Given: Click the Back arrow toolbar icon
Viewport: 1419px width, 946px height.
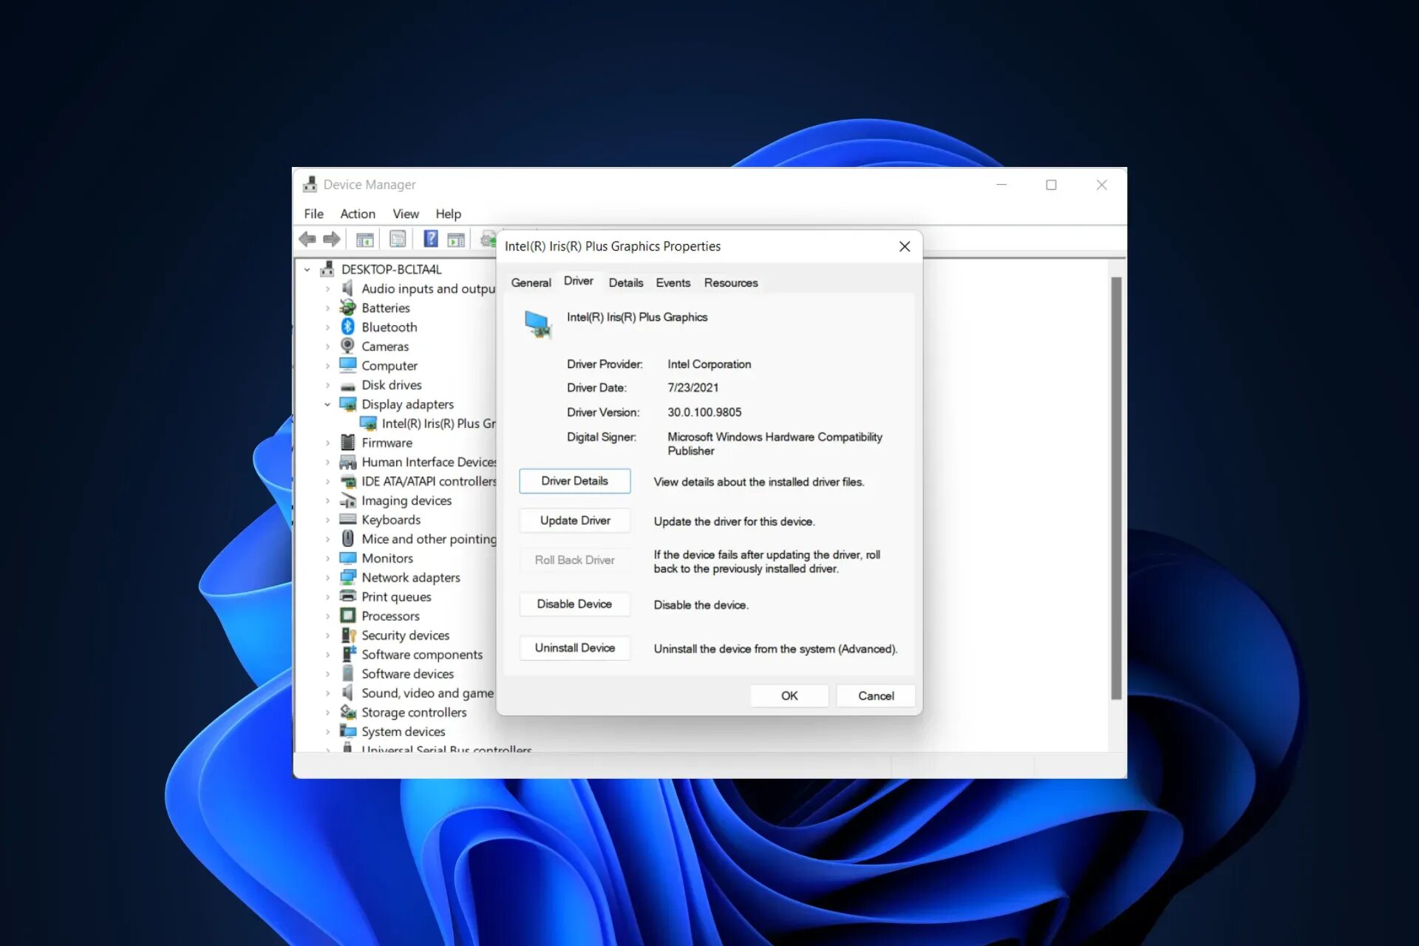Looking at the screenshot, I should click(x=307, y=239).
